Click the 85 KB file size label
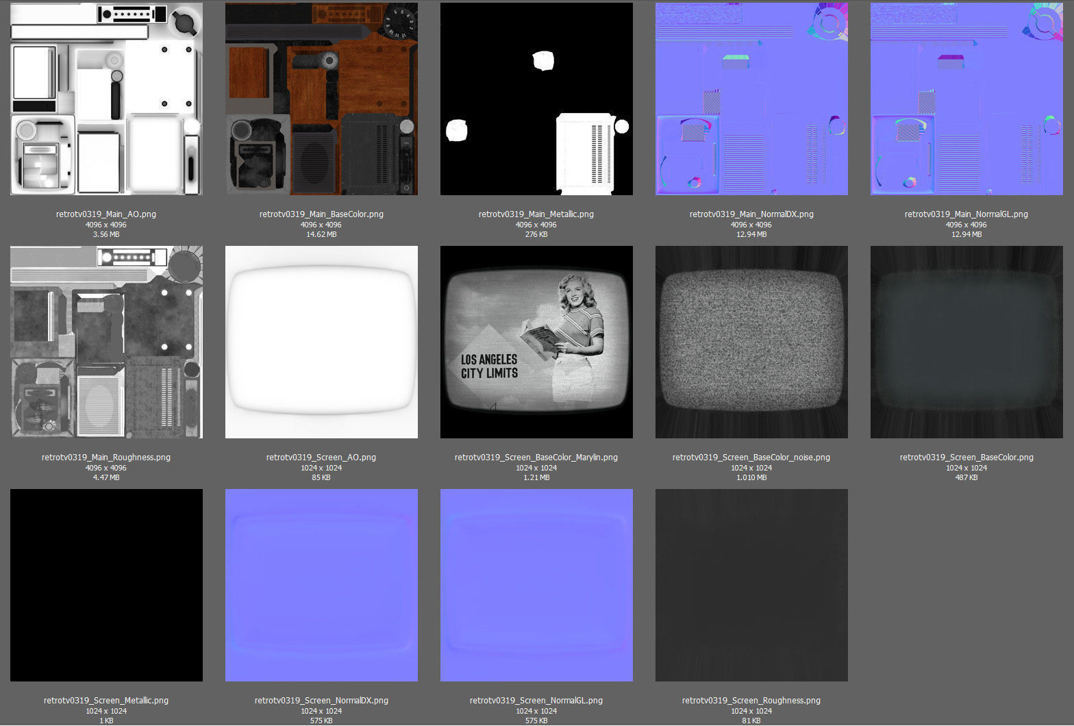This screenshot has height=726, width=1074. 321,477
